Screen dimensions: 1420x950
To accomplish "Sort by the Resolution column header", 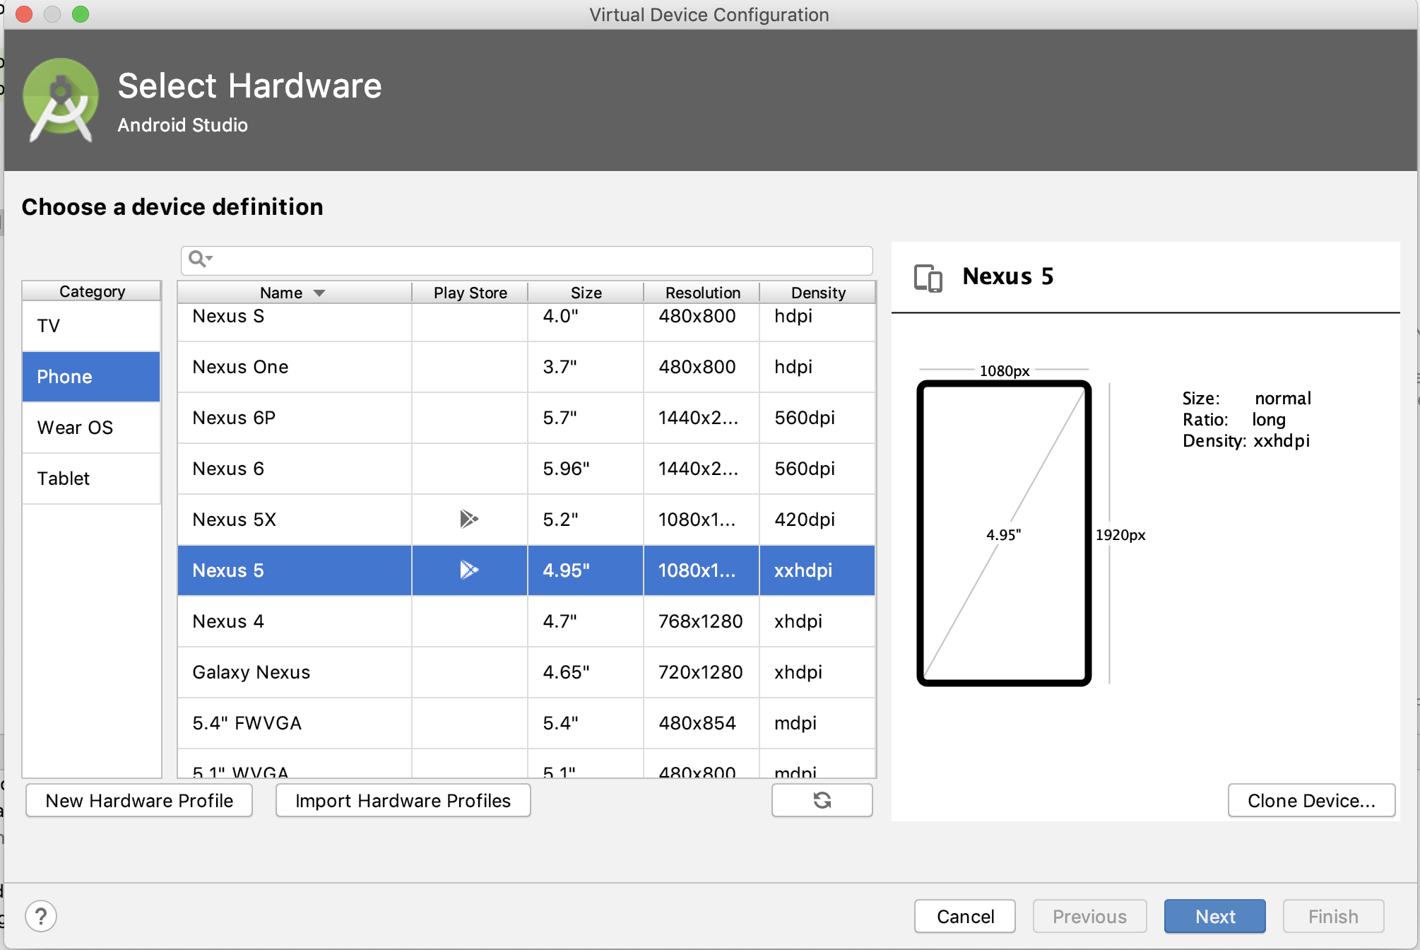I will click(x=702, y=293).
